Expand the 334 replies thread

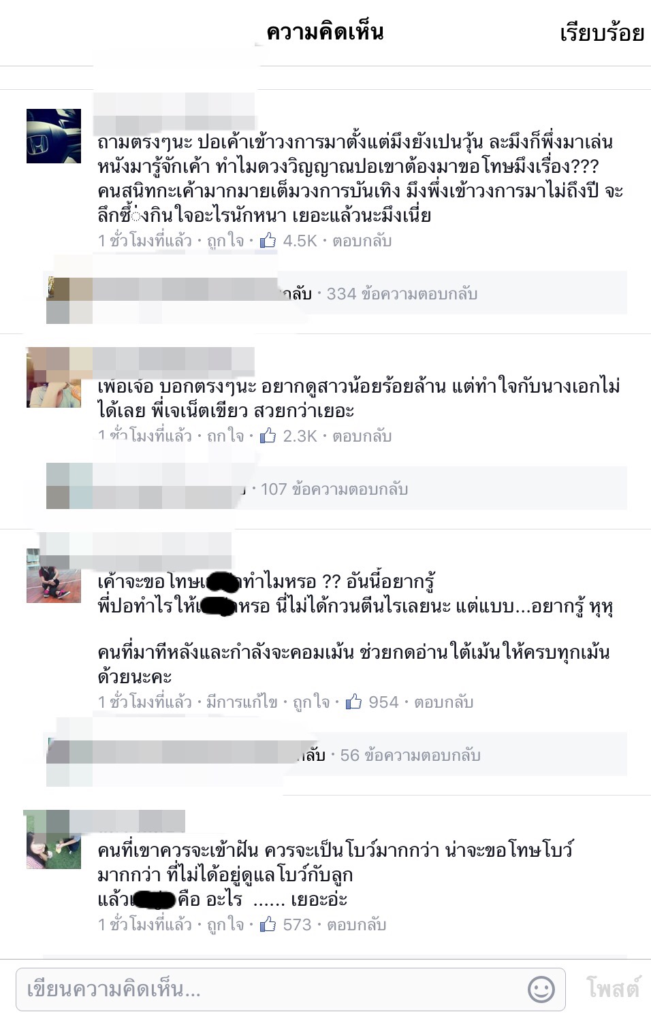(x=402, y=294)
